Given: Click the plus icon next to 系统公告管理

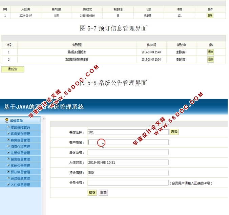Looking at the screenshot, I should (8, 165).
